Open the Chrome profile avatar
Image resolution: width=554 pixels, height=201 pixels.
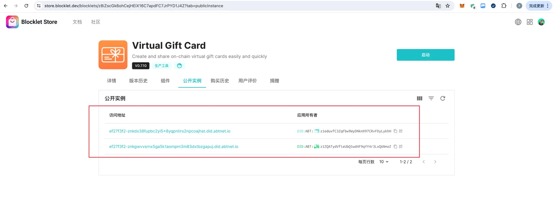coord(519,6)
